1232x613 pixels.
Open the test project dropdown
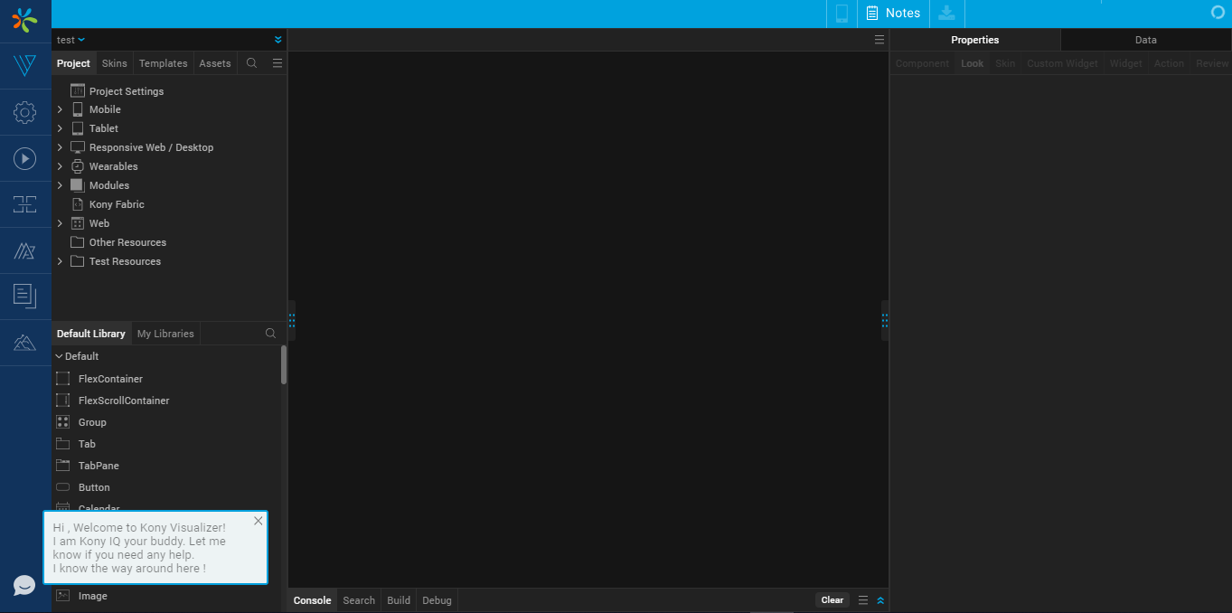coord(71,40)
